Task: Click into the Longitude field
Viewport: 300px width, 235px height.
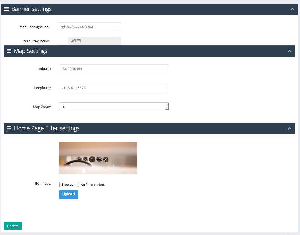Action: (x=114, y=88)
